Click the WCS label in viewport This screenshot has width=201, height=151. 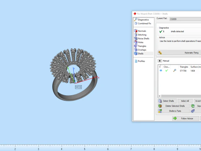[x=78, y=87]
